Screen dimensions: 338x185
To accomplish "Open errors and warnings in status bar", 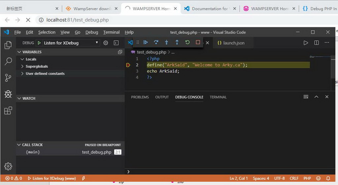I will pyautogui.click(x=14, y=178).
